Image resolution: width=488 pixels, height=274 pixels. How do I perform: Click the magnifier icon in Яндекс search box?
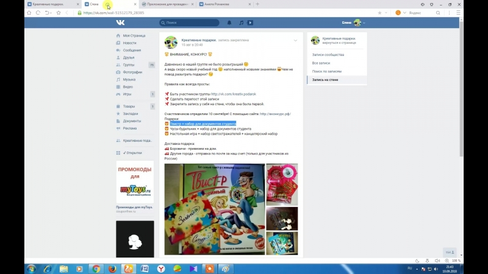[438, 13]
